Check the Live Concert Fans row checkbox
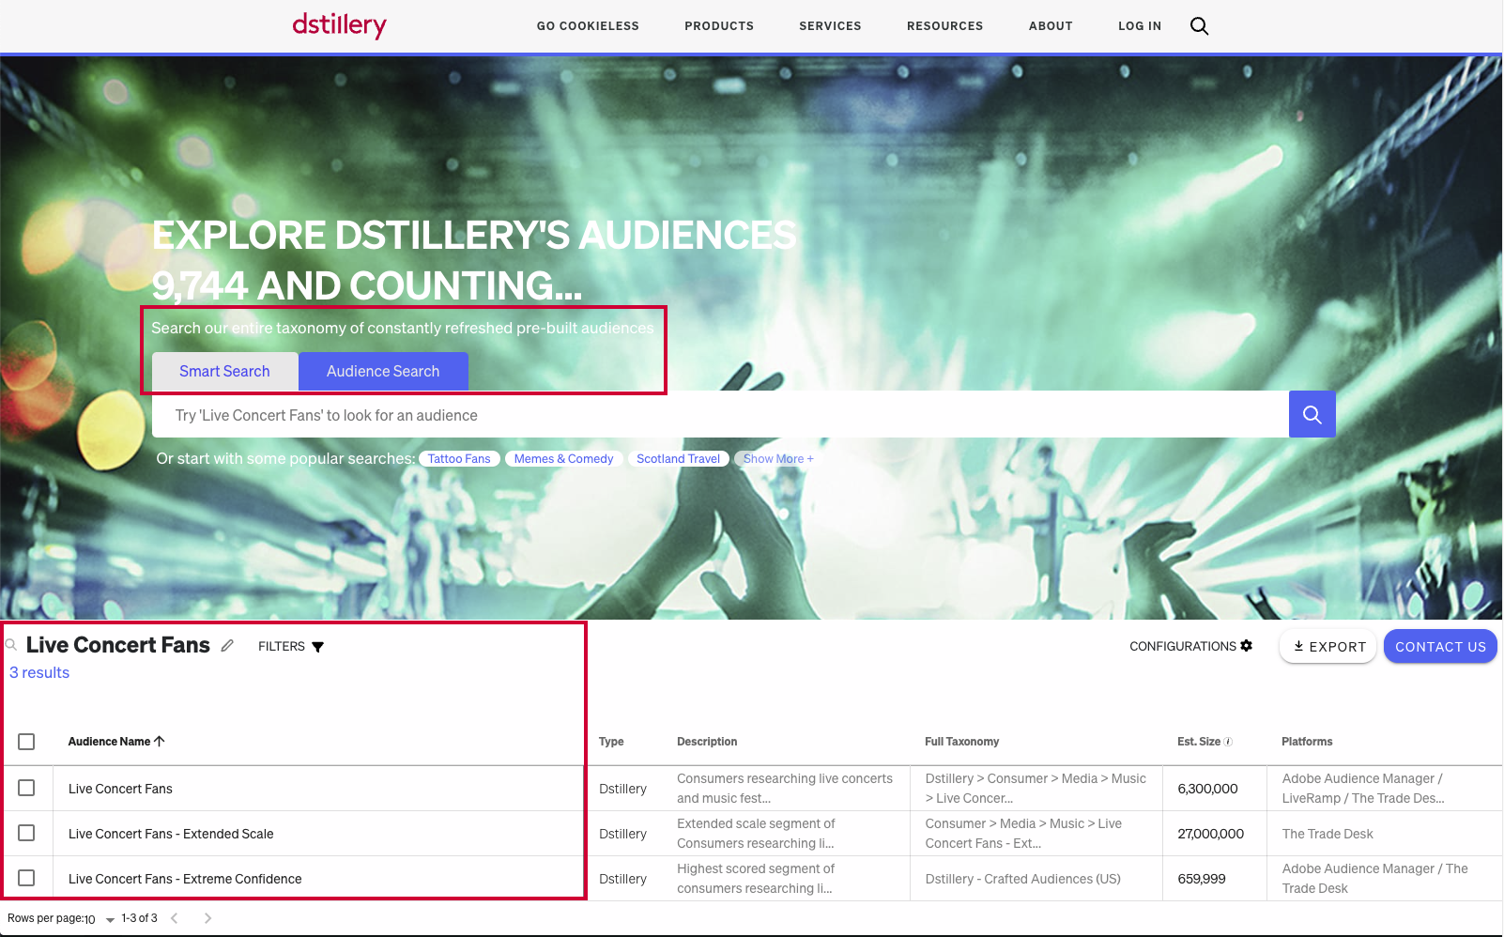Viewport: 1504px width, 937px height. pos(26,788)
